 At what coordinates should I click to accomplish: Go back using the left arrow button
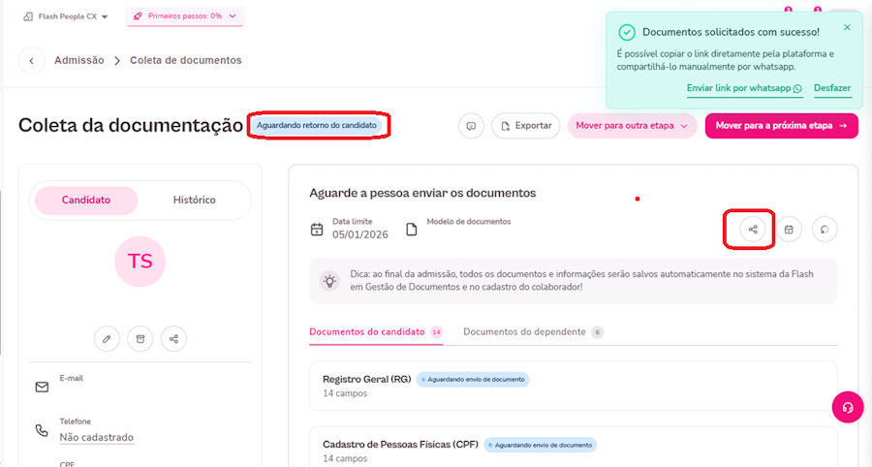point(31,61)
